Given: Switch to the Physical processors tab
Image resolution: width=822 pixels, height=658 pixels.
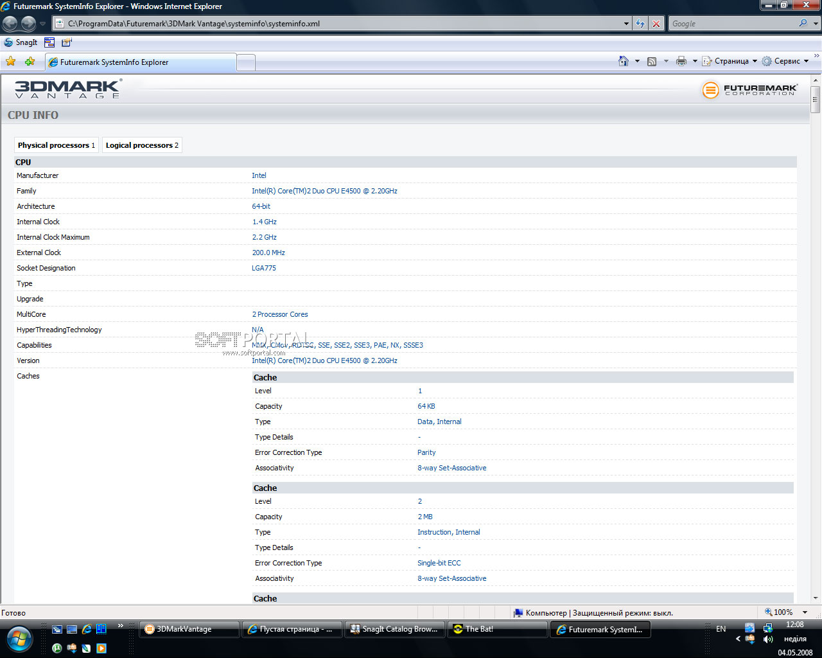Looking at the screenshot, I should tap(57, 145).
